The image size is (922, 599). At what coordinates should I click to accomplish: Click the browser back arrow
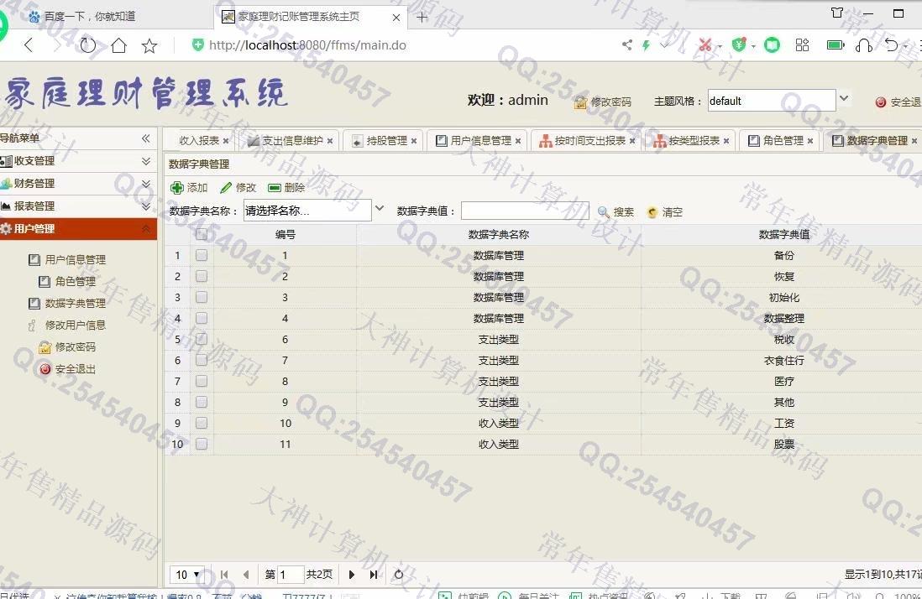click(x=29, y=45)
